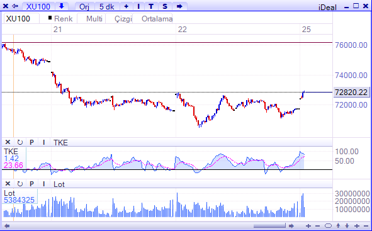Click the date label 22 on the time axis
The width and height of the screenshot is (372, 231).
coord(182,30)
